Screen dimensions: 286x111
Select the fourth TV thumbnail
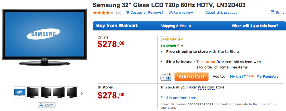tap(59, 92)
